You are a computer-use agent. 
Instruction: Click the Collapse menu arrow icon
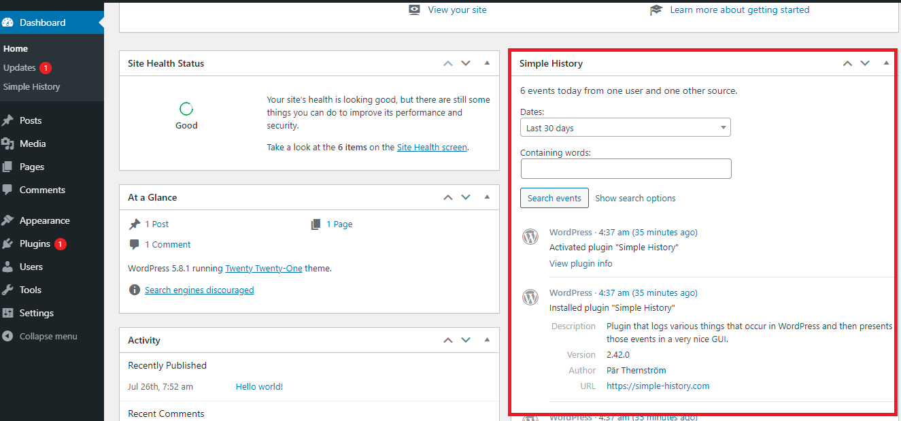click(x=8, y=336)
